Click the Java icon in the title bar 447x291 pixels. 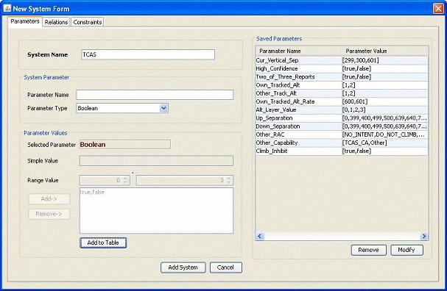click(x=7, y=8)
